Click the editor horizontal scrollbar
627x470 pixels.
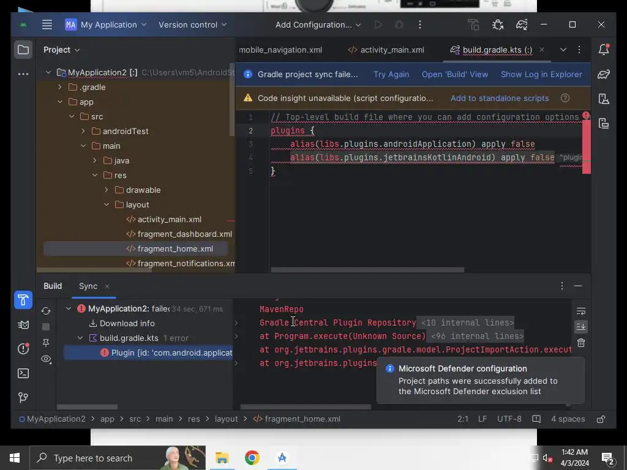[367, 270]
